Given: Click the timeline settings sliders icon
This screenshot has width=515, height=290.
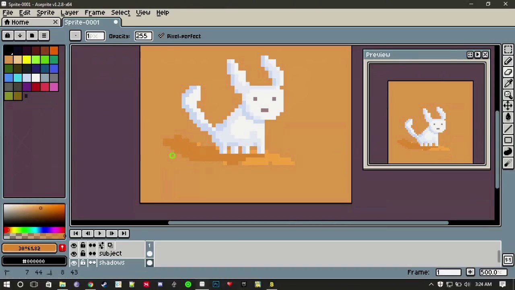Looking at the screenshot, I should click(x=101, y=245).
